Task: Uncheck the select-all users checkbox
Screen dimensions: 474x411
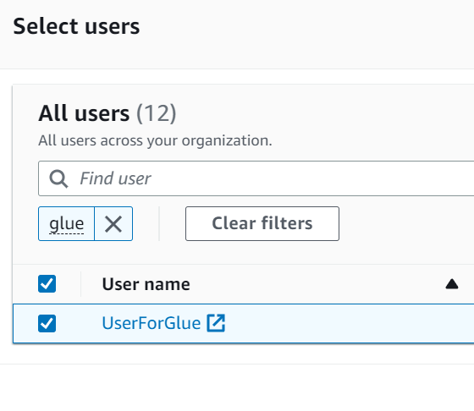Action: (47, 284)
